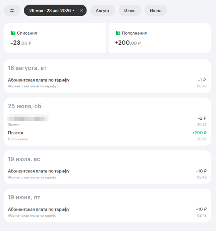Select the Июль period chip

point(130,10)
